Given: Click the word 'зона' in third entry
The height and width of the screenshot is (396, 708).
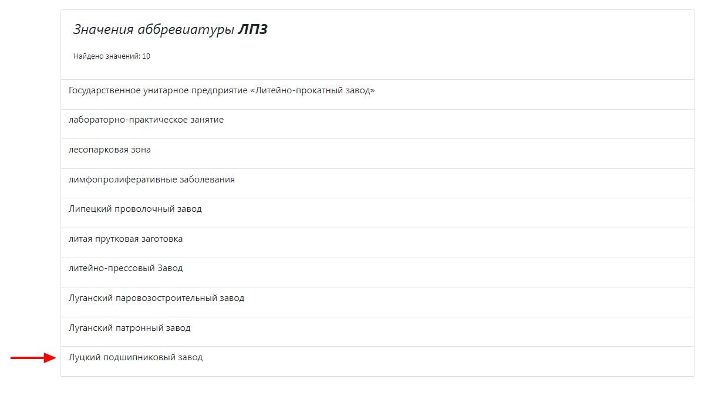Looking at the screenshot, I should [140, 150].
